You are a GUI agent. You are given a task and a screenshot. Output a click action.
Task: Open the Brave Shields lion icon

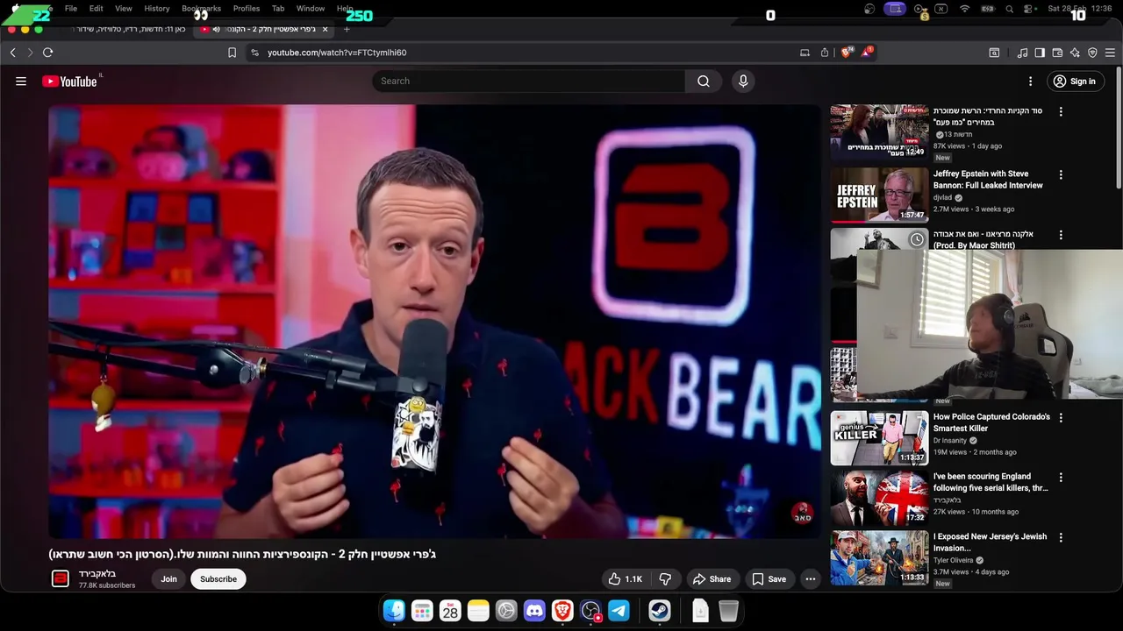tap(846, 53)
